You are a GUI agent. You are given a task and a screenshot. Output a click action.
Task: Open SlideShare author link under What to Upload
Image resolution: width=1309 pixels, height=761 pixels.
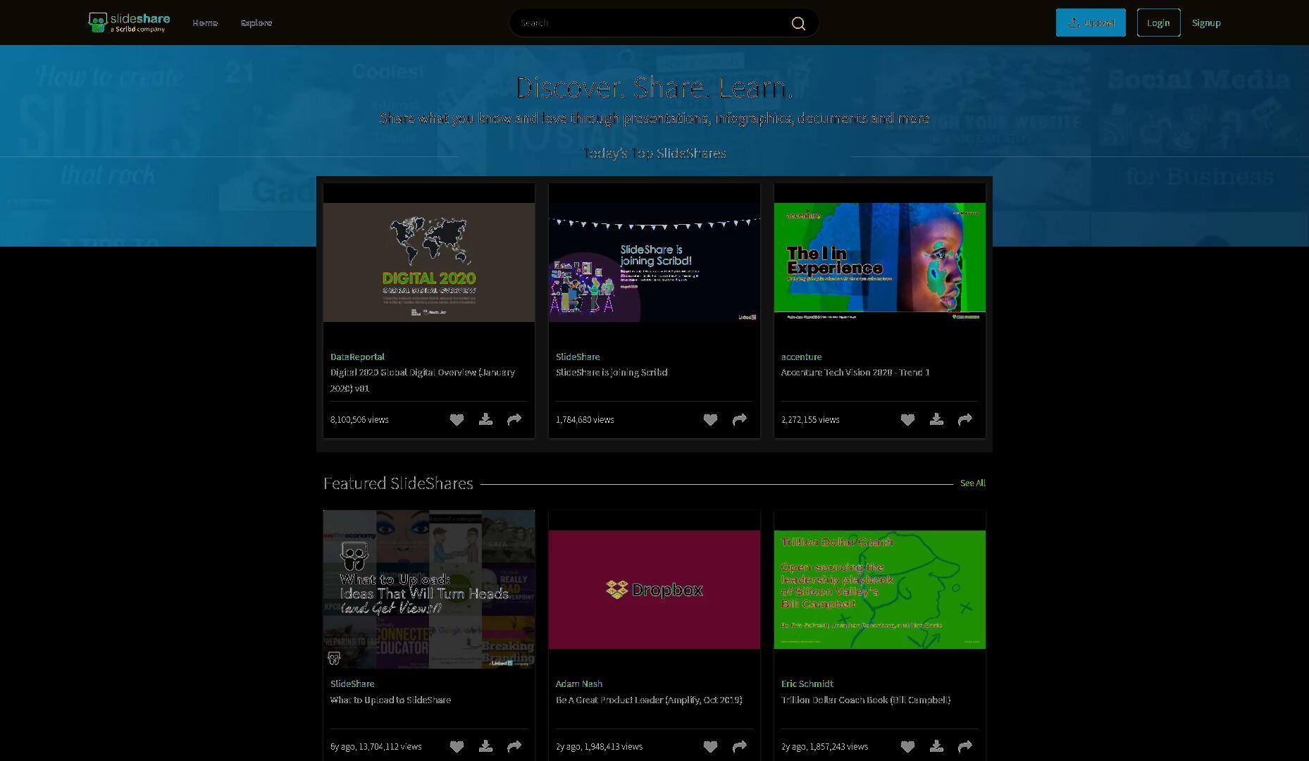click(352, 683)
